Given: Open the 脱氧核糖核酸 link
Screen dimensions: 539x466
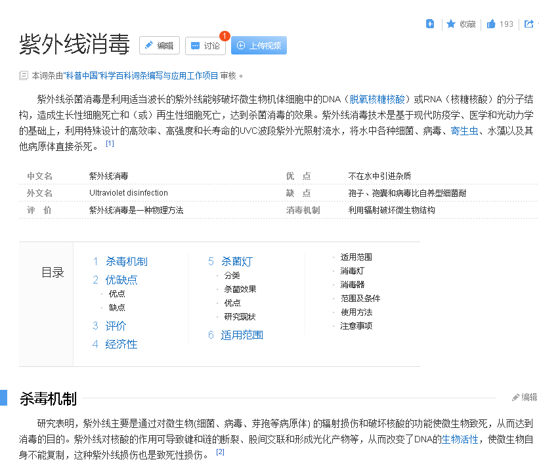Looking at the screenshot, I should click(377, 99).
